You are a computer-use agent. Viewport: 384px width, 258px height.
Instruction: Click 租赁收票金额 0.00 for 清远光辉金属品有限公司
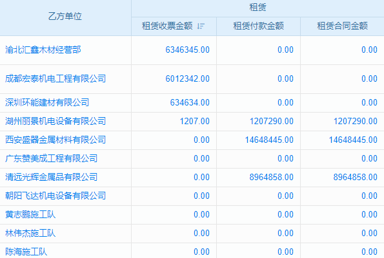click(x=201, y=177)
